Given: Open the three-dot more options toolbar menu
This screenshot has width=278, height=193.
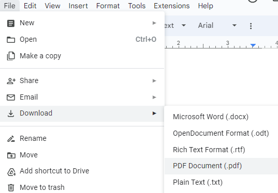Looking at the screenshot, I should [251, 26].
